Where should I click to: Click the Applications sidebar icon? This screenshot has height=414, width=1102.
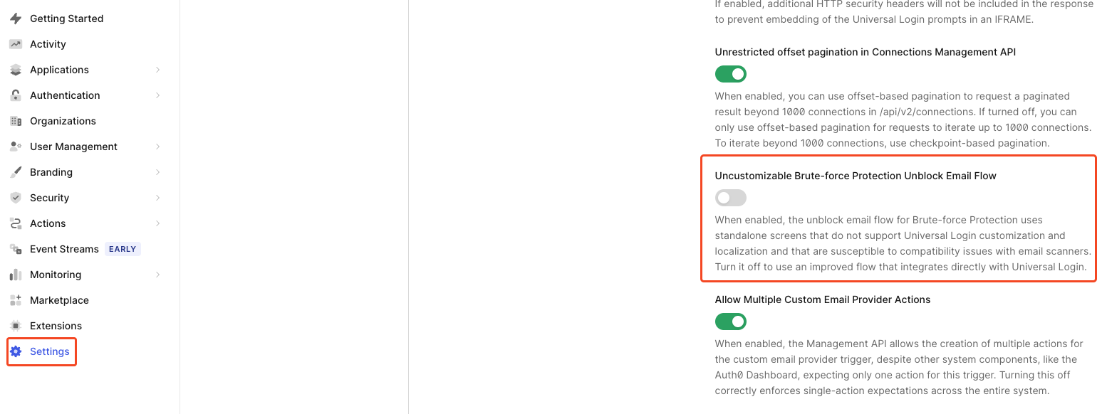(x=15, y=69)
